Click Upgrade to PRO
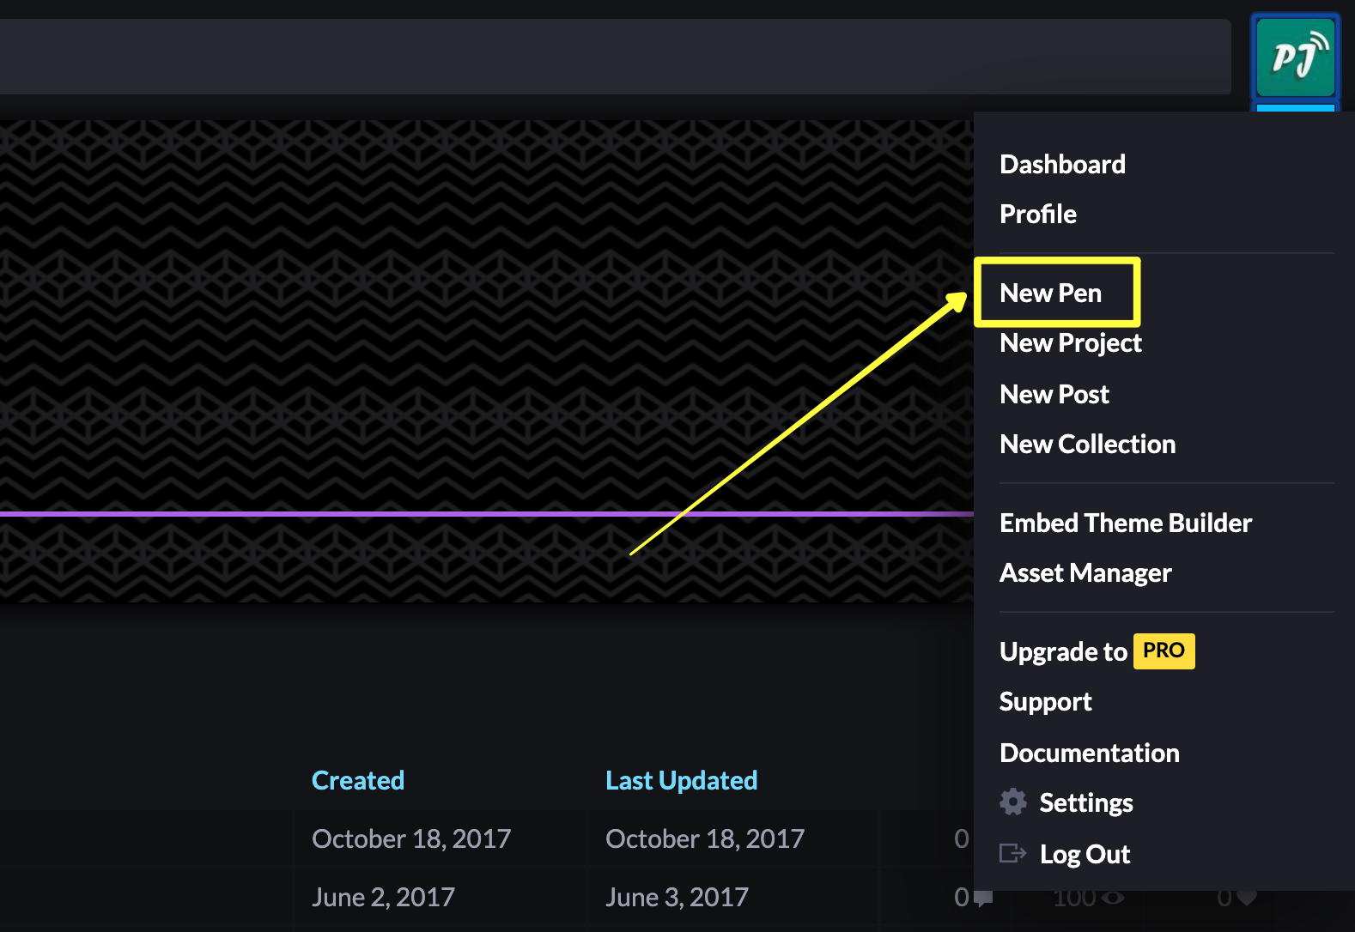Viewport: 1355px width, 932px height. click(1097, 651)
